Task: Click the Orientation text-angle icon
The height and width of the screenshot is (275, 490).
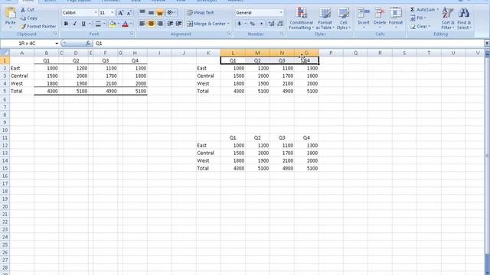Action: (x=170, y=13)
